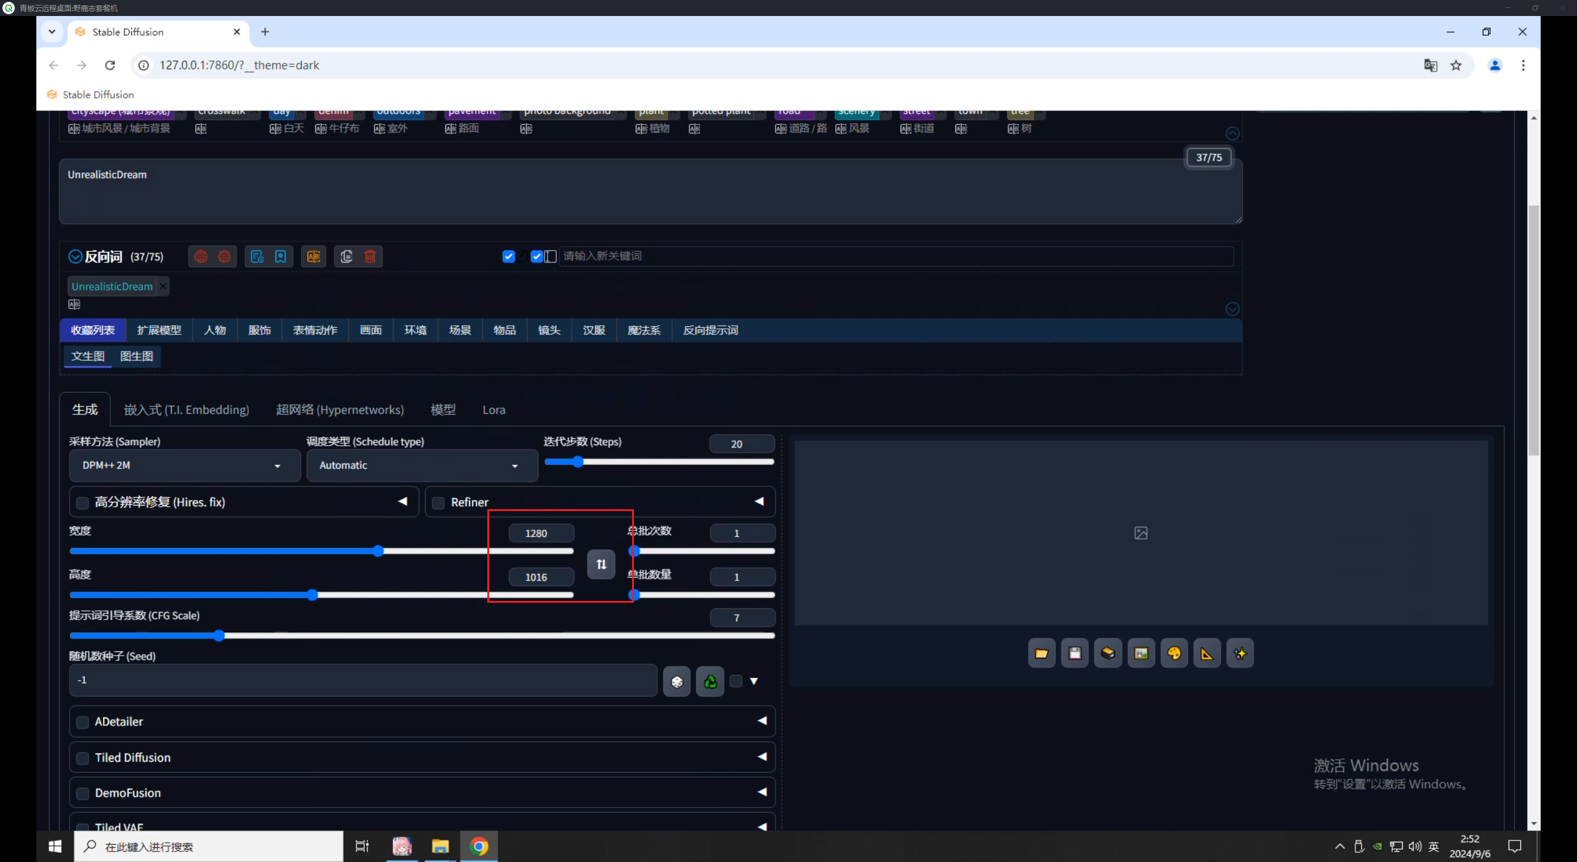
Task: Click the orange translate-all icon in negative prompt toolbar
Action: pos(314,257)
